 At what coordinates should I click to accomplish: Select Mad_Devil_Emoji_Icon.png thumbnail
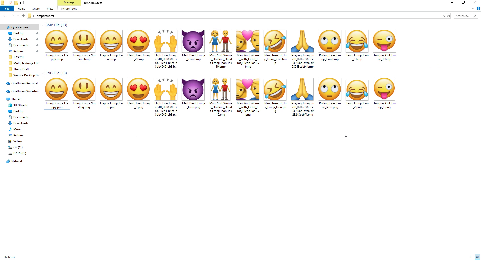[193, 89]
